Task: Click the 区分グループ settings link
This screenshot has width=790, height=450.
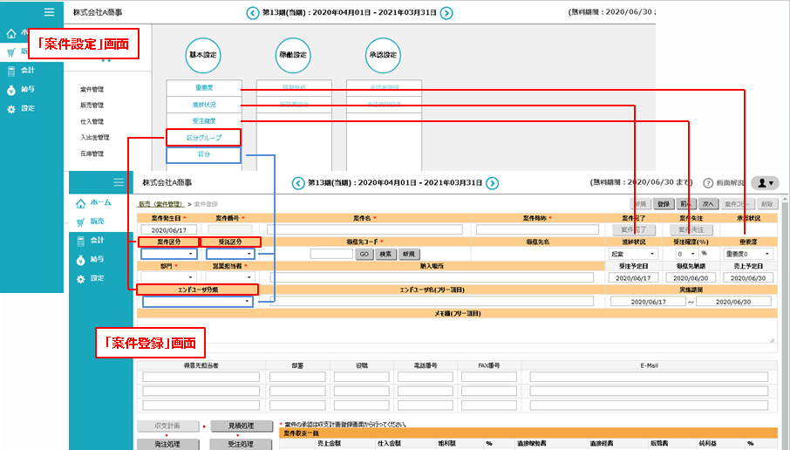Action: click(x=204, y=138)
